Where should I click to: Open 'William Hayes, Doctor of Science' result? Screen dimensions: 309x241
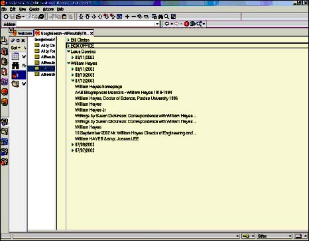(126, 98)
